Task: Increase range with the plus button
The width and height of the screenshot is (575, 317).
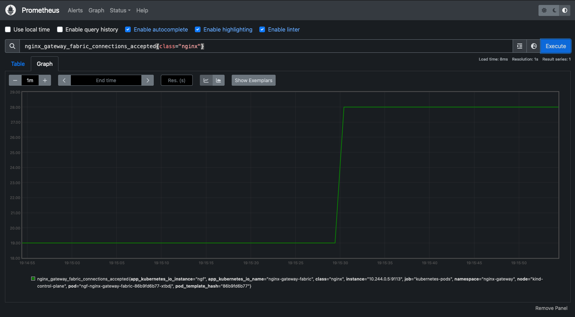Action: (x=45, y=80)
